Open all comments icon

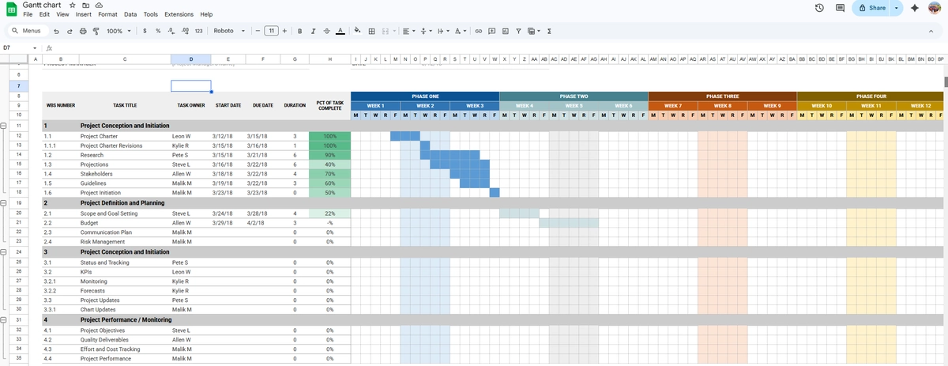pyautogui.click(x=840, y=8)
